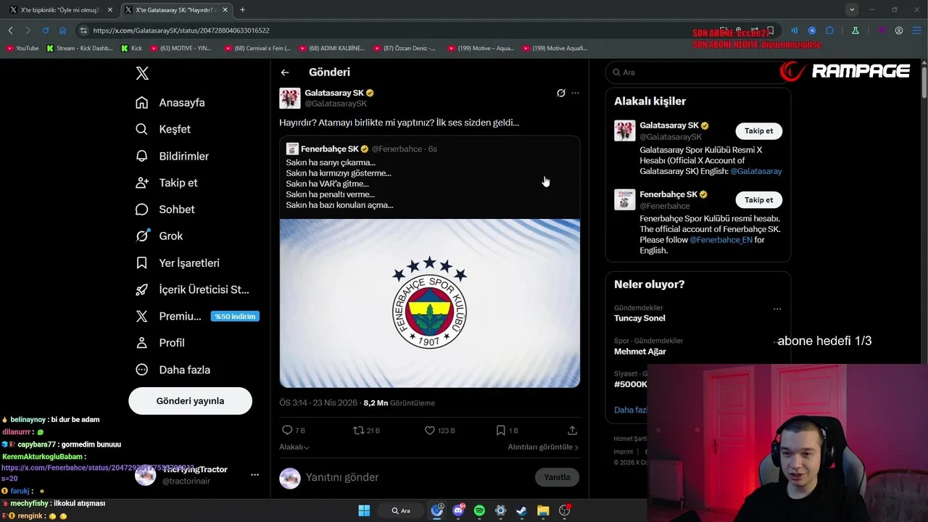The height and width of the screenshot is (522, 928).
Task: Click the 8,2 Mn Görüntüleme view count
Action: (x=399, y=403)
